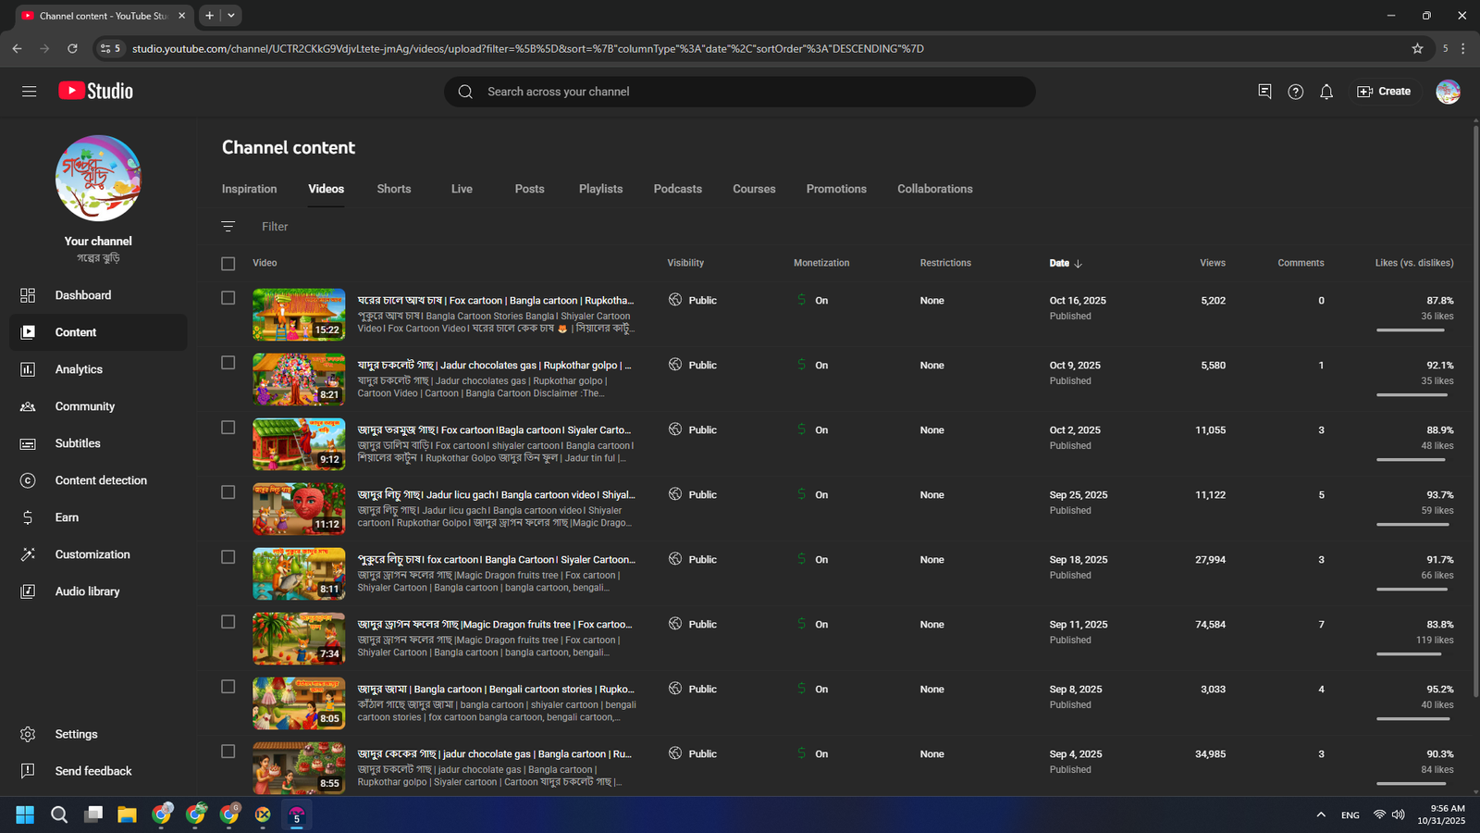Viewport: 1480px width, 833px height.
Task: Open the Audio library icon
Action: coord(28,591)
